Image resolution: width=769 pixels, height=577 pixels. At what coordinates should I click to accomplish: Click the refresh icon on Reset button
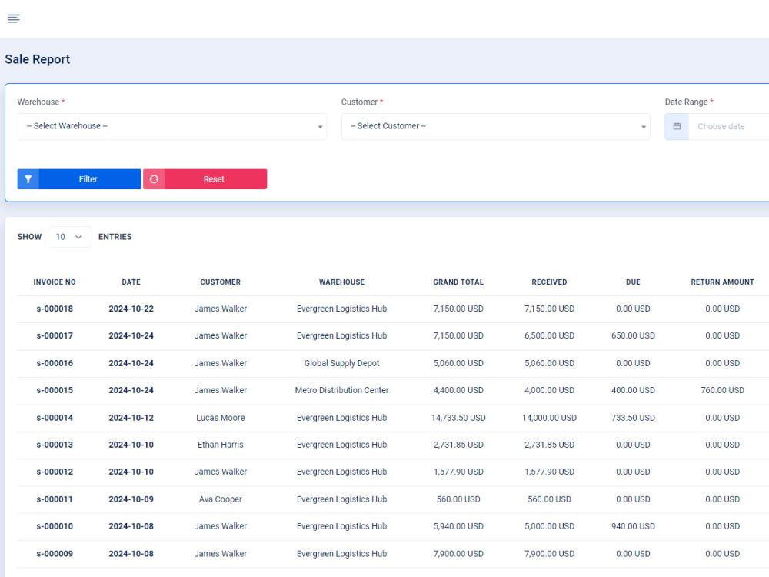(154, 179)
